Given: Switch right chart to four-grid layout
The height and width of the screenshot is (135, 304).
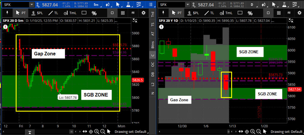Looking at the screenshot, I should 279,13.
